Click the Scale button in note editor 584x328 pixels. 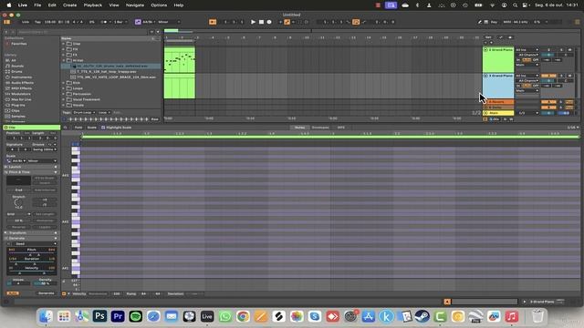click(91, 128)
